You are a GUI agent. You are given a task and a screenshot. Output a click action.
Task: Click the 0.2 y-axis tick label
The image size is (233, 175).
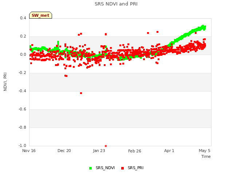coord(23,36)
